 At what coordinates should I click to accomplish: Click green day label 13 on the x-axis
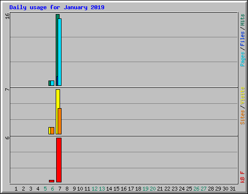coord(102,189)
